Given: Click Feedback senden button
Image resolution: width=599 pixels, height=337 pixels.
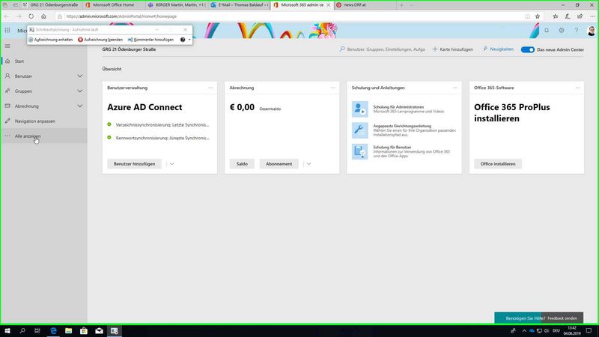Looking at the screenshot, I should [562, 318].
